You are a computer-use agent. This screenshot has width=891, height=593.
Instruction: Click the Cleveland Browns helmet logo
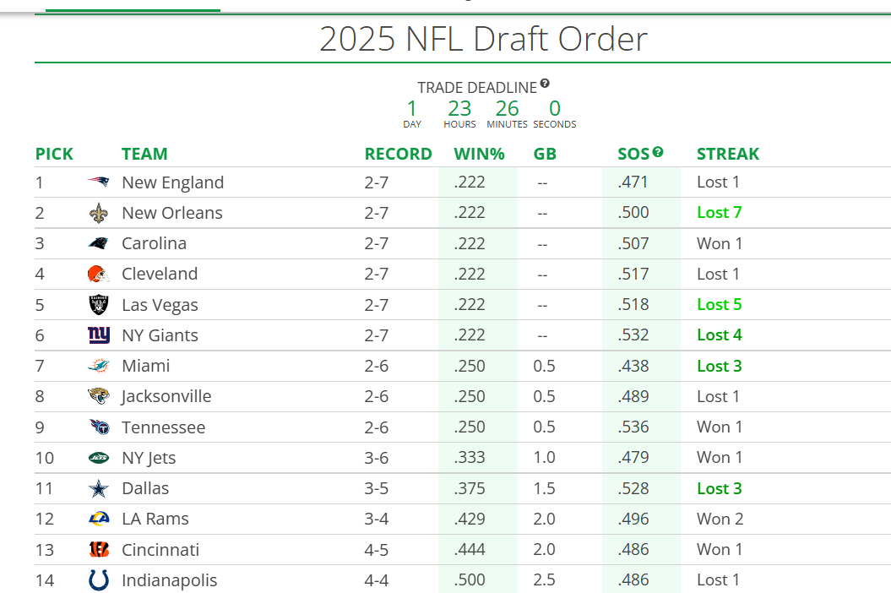click(99, 274)
